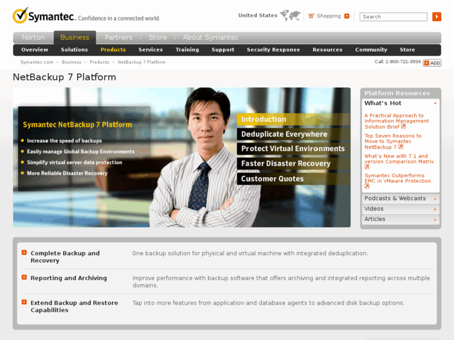Screen dimensions: 454x340
Task: Go to Overview in the navigation bar
Action: click(x=35, y=50)
